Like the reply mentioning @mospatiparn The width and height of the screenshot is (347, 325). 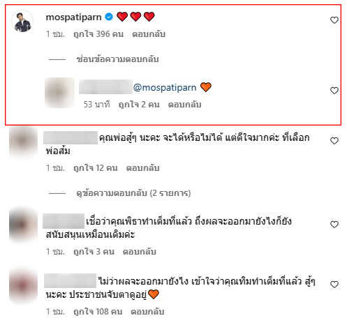pyautogui.click(x=334, y=91)
